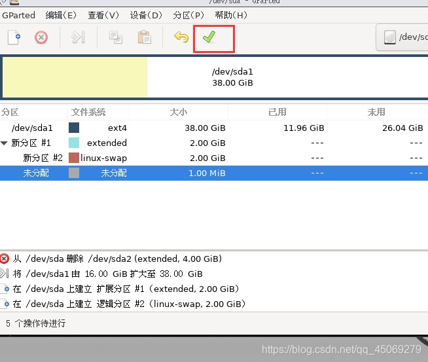Click the gray unallocated color swatch
Viewport: 428px width, 362px height.
click(74, 173)
